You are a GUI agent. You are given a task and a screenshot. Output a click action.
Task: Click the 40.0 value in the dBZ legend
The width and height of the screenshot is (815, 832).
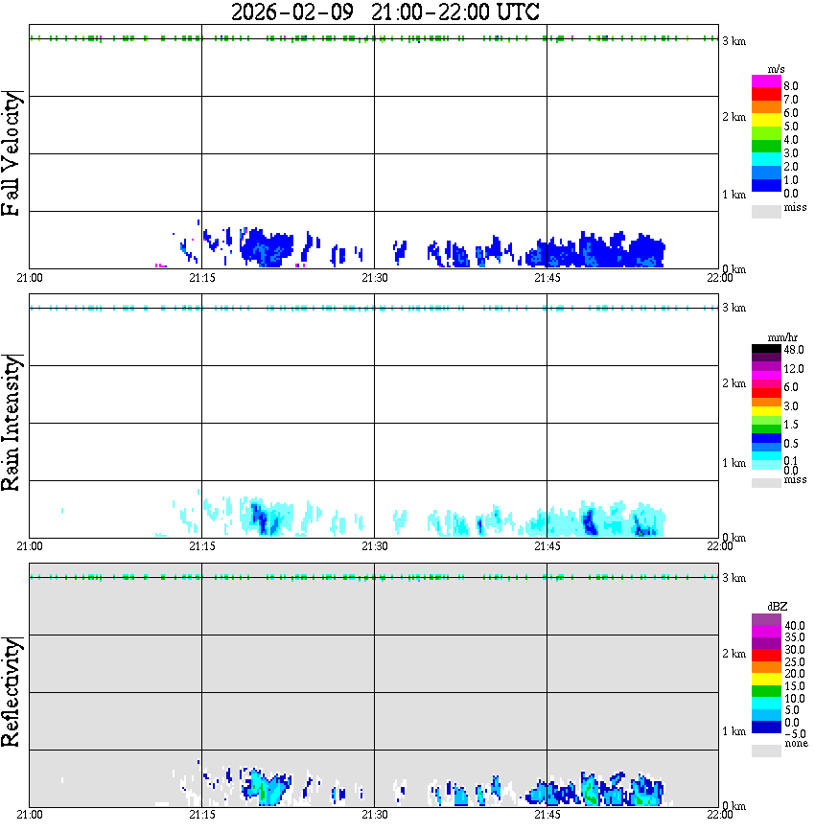coord(795,626)
